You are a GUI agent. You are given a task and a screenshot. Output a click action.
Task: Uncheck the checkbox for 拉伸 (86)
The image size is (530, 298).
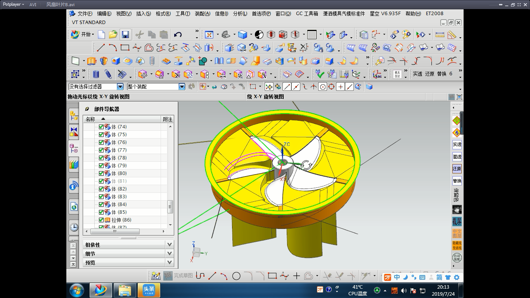(x=101, y=220)
